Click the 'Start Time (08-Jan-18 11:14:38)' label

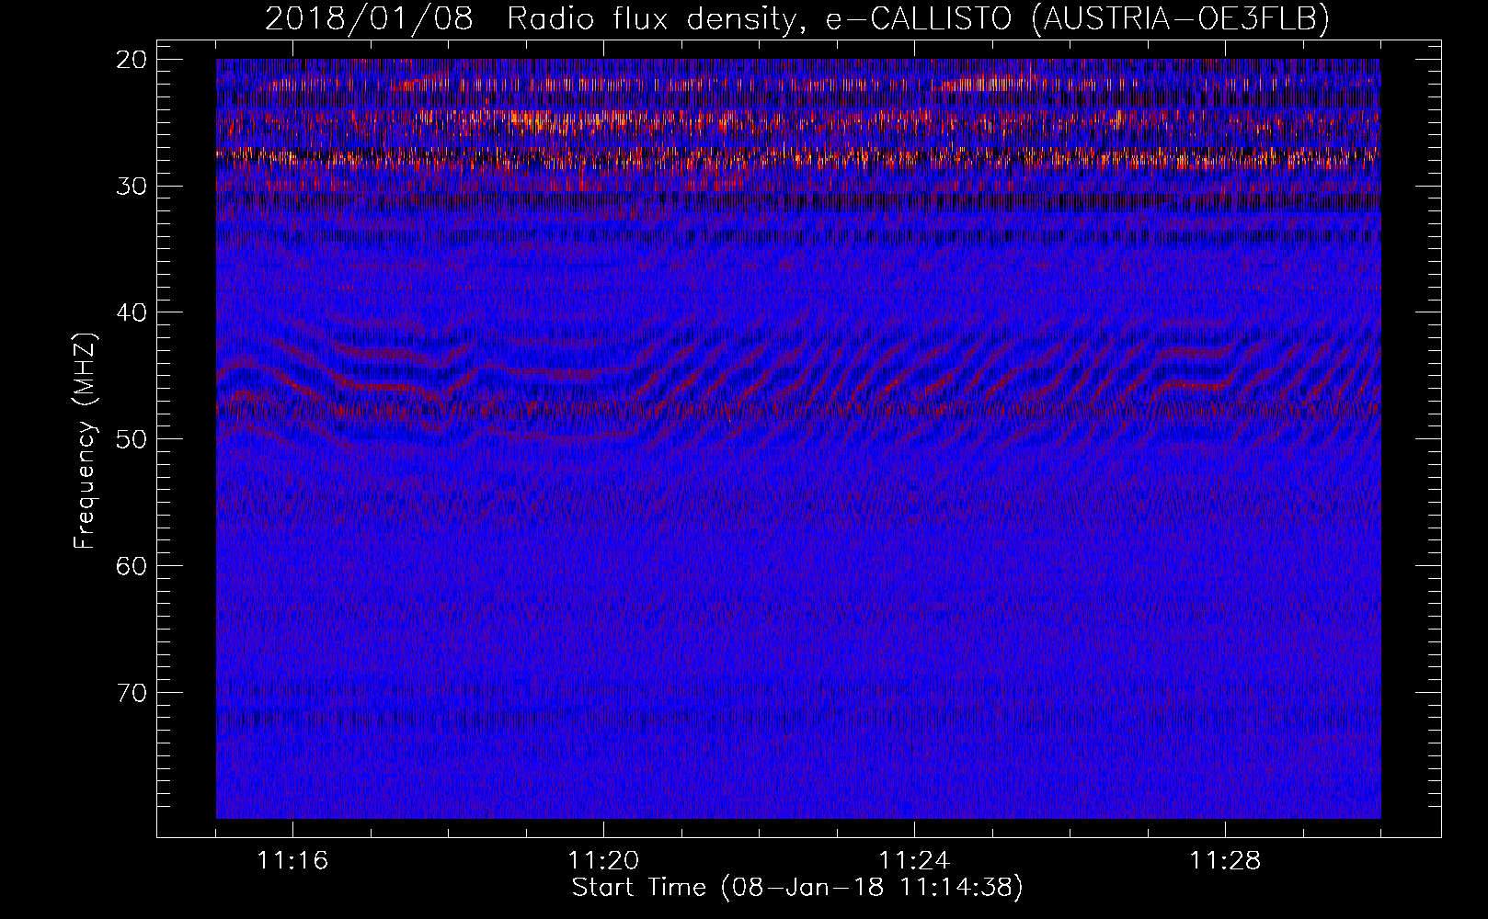pos(797,888)
